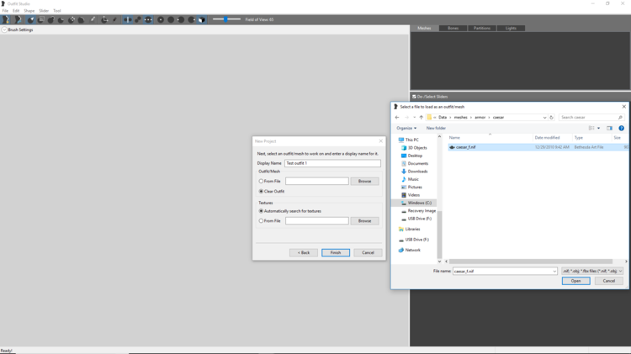Click New folder in file dialog

click(436, 128)
